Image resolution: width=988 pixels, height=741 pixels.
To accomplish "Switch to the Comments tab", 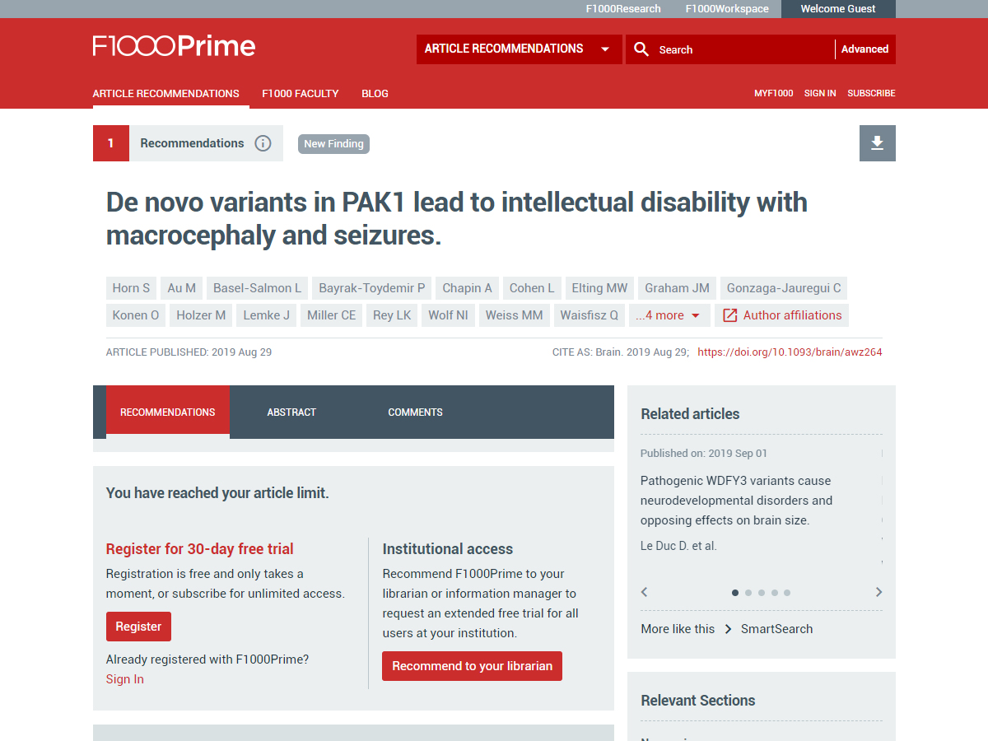I will click(415, 412).
